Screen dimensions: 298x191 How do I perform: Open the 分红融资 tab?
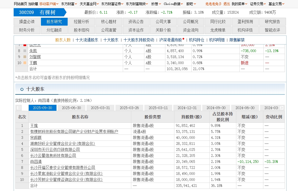54,30
